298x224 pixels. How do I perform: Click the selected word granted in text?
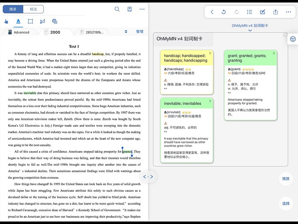coord(127,152)
